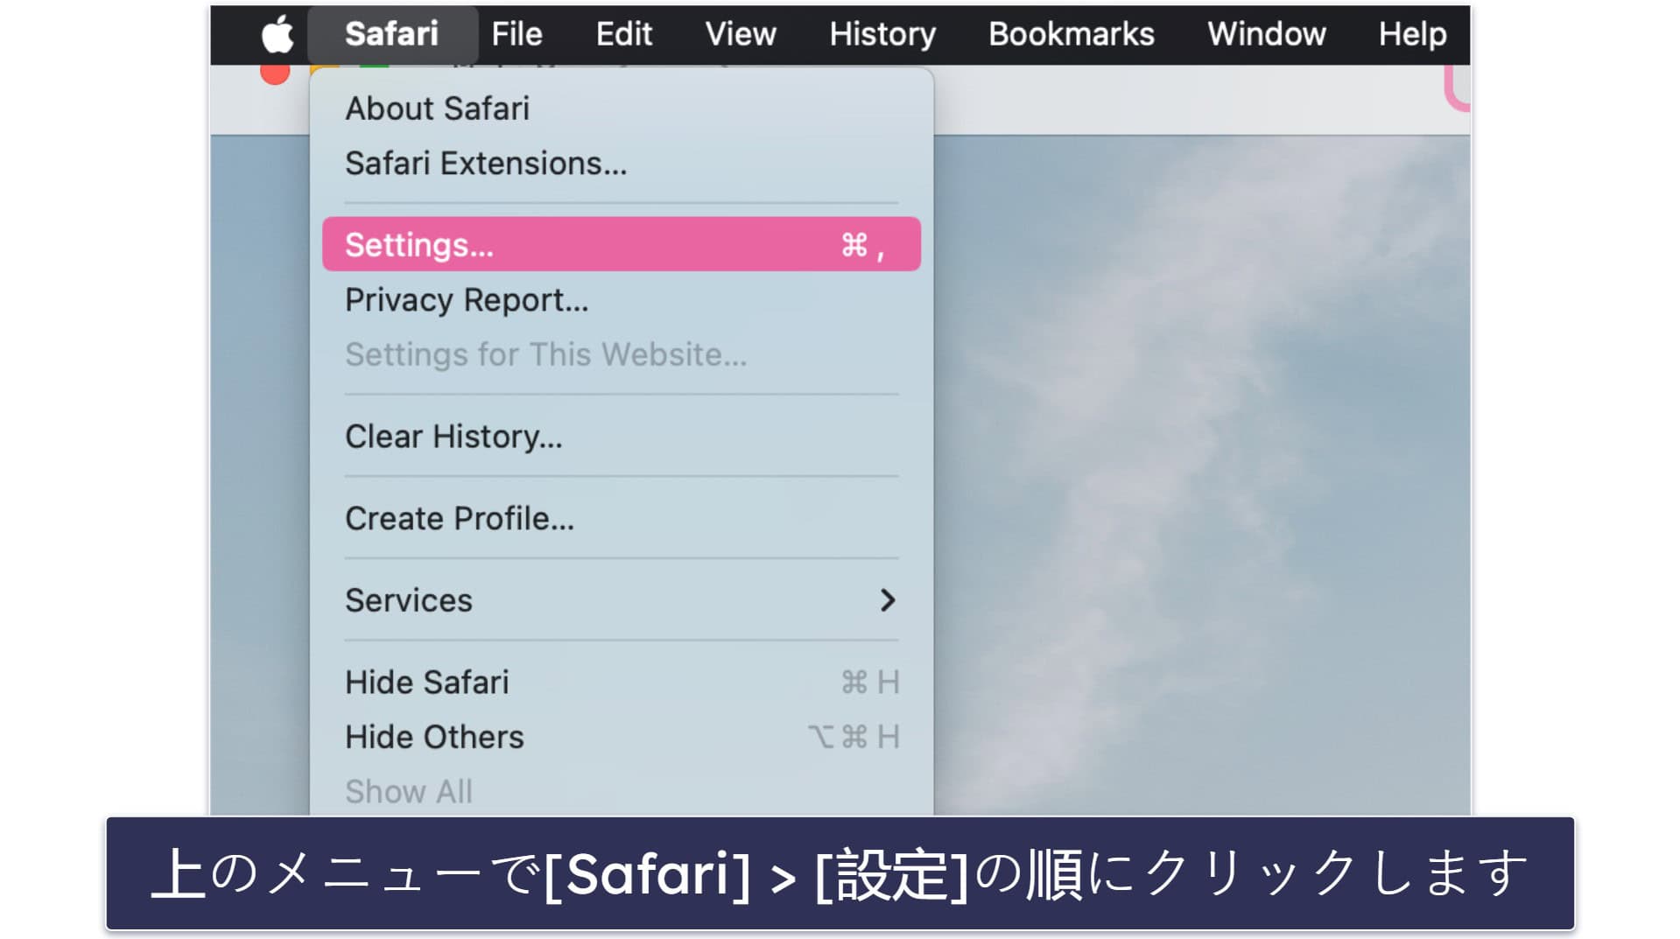Open the History menu
Image resolution: width=1680 pixels, height=939 pixels.
pos(882,35)
